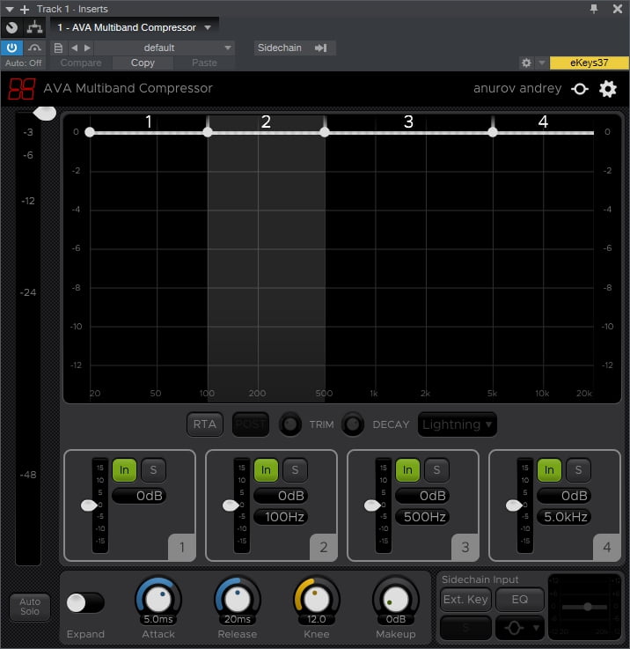The width and height of the screenshot is (630, 649).
Task: Click the routing icon beside track name
Action: (34, 27)
